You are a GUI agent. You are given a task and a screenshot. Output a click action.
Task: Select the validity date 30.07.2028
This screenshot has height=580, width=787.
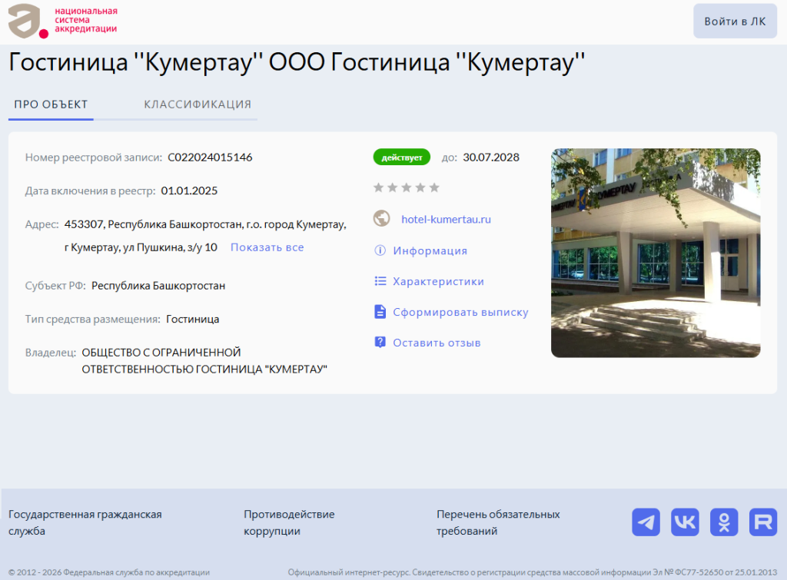(491, 157)
